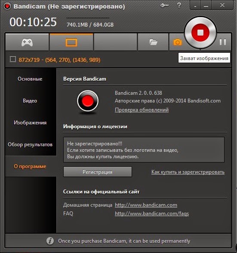
Task: Click the Не зарегистрировано!!! license message
Action: click(x=95, y=144)
